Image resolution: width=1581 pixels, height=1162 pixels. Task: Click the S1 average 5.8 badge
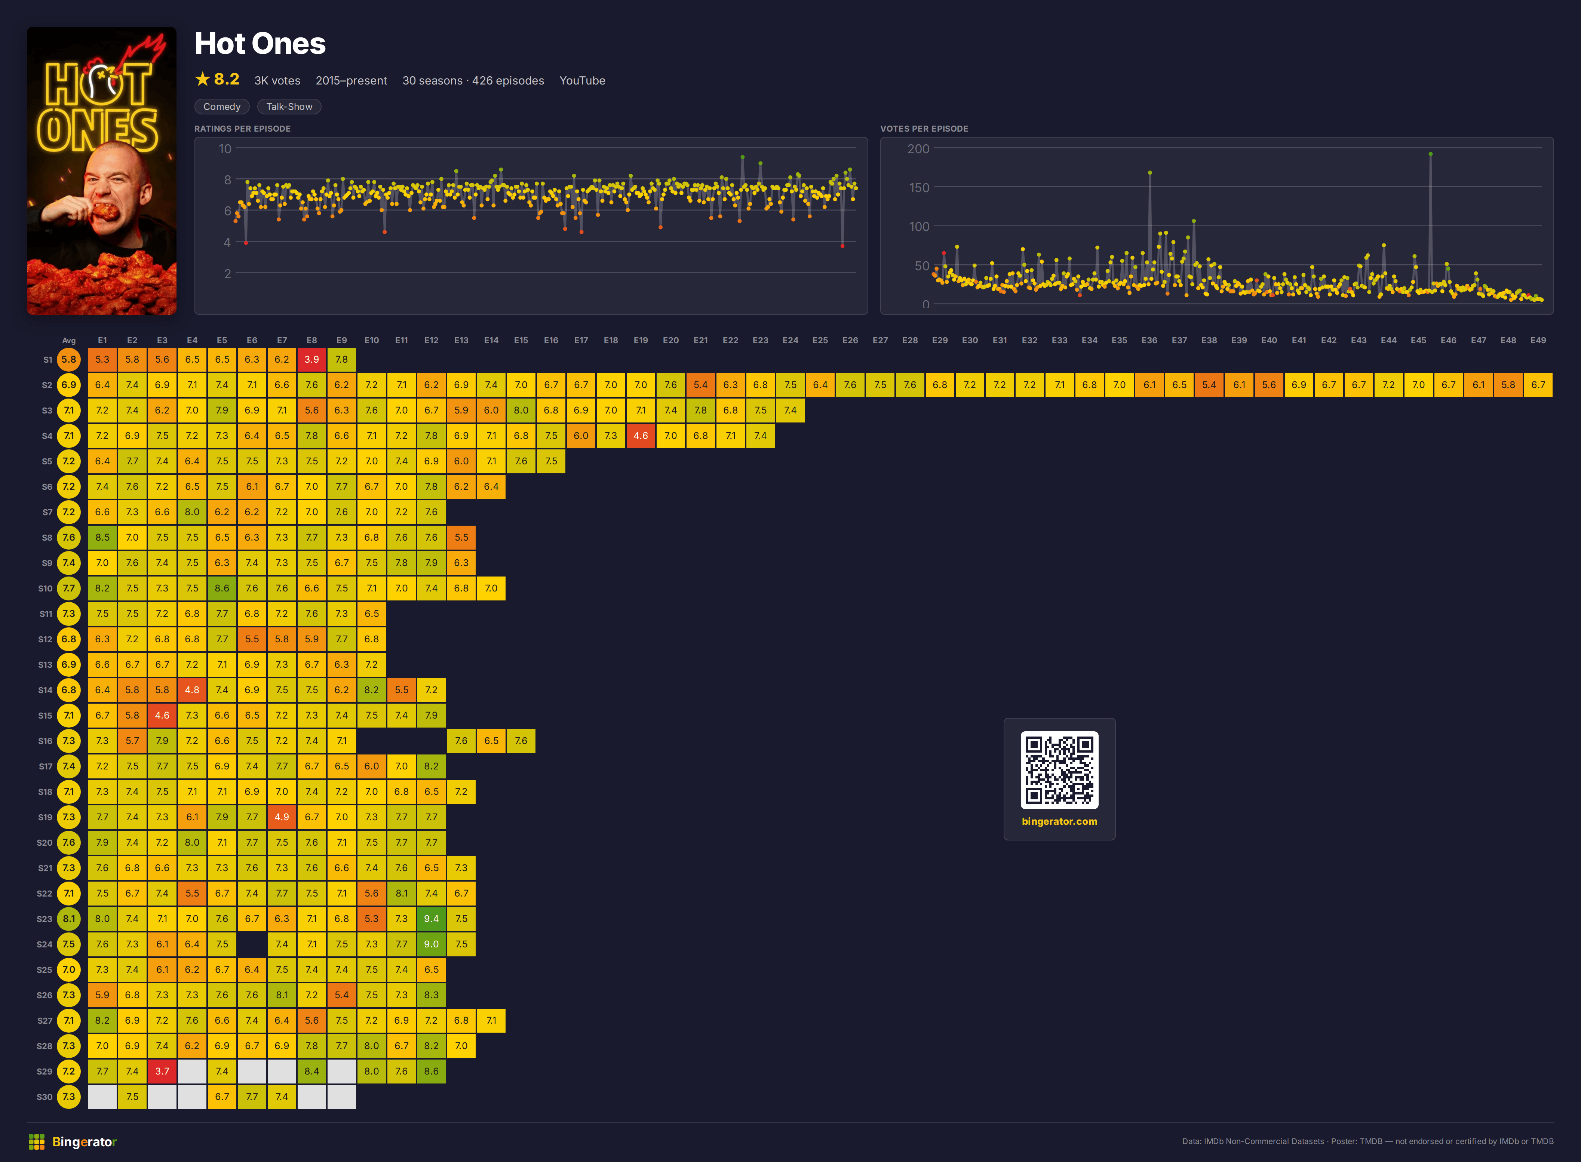[x=68, y=359]
